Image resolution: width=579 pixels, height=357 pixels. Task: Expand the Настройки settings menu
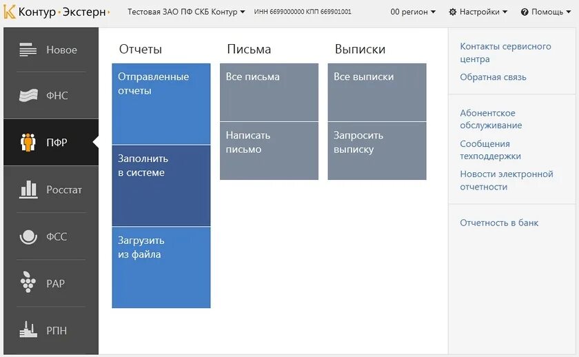pos(478,12)
